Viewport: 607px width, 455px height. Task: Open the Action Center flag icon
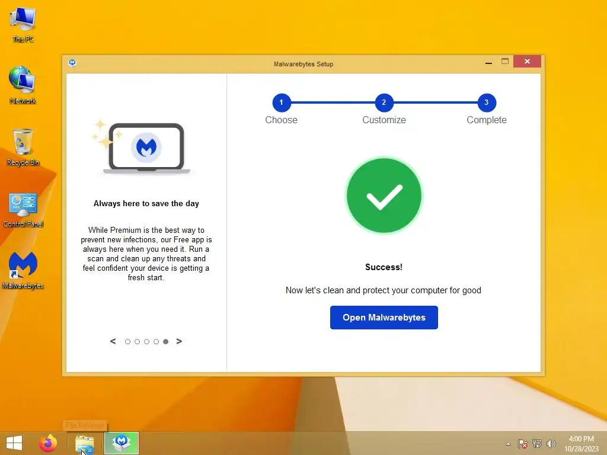point(522,444)
